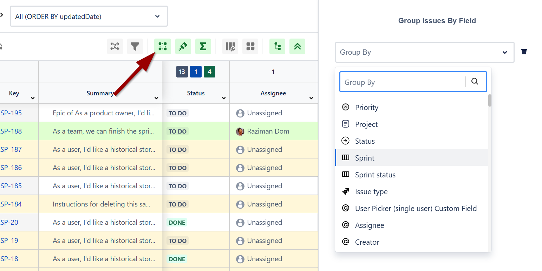Toggle the group issues toolbar button

click(162, 46)
